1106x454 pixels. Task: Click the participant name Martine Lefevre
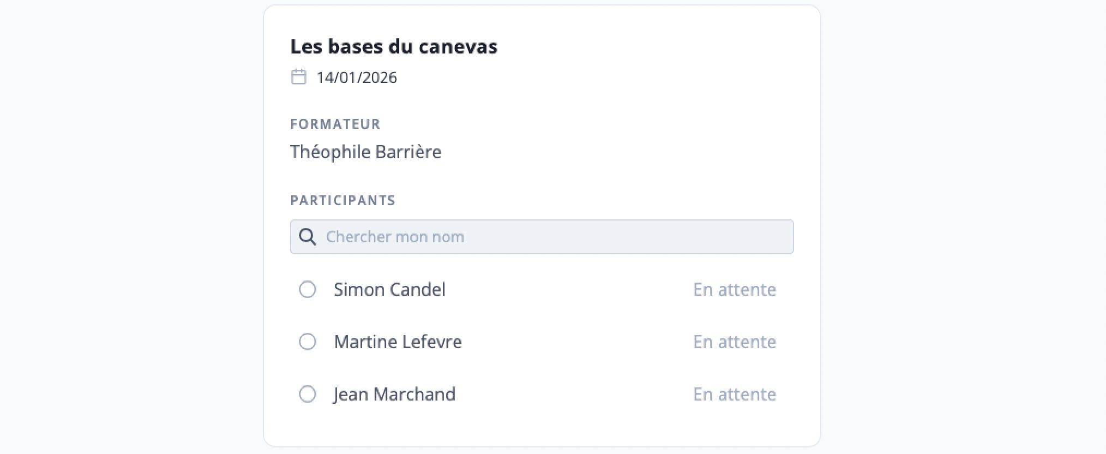pyautogui.click(x=398, y=342)
